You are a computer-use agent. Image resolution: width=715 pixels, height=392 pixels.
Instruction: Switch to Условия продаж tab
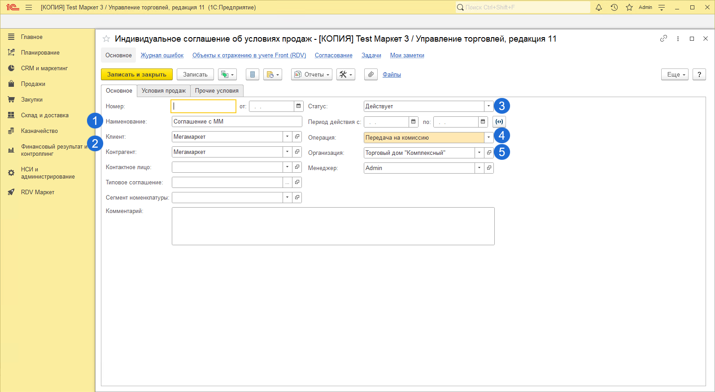point(164,90)
